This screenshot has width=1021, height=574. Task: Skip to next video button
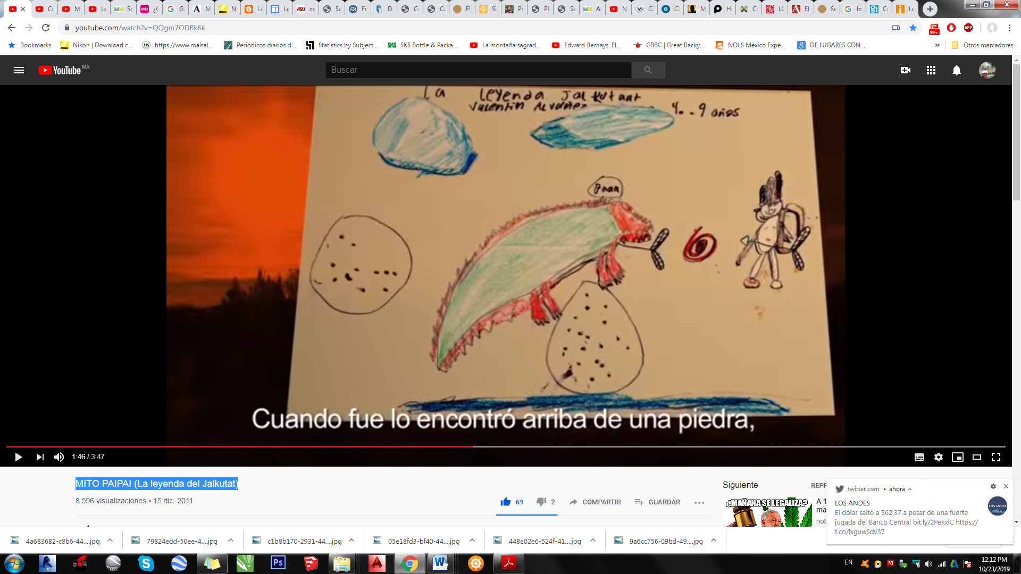pyautogui.click(x=40, y=457)
